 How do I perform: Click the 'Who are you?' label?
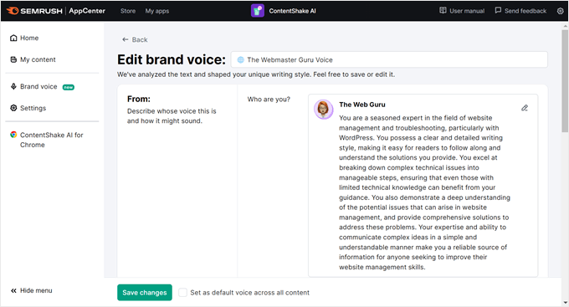coord(269,99)
